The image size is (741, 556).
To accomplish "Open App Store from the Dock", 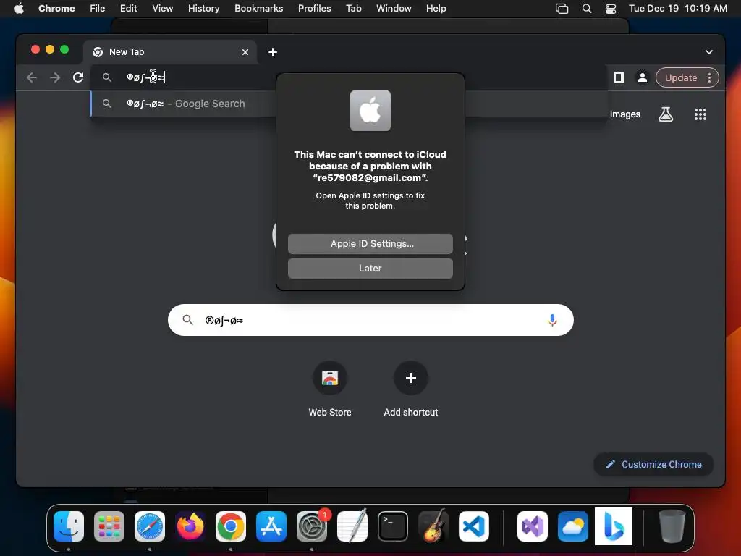I will pos(271,526).
